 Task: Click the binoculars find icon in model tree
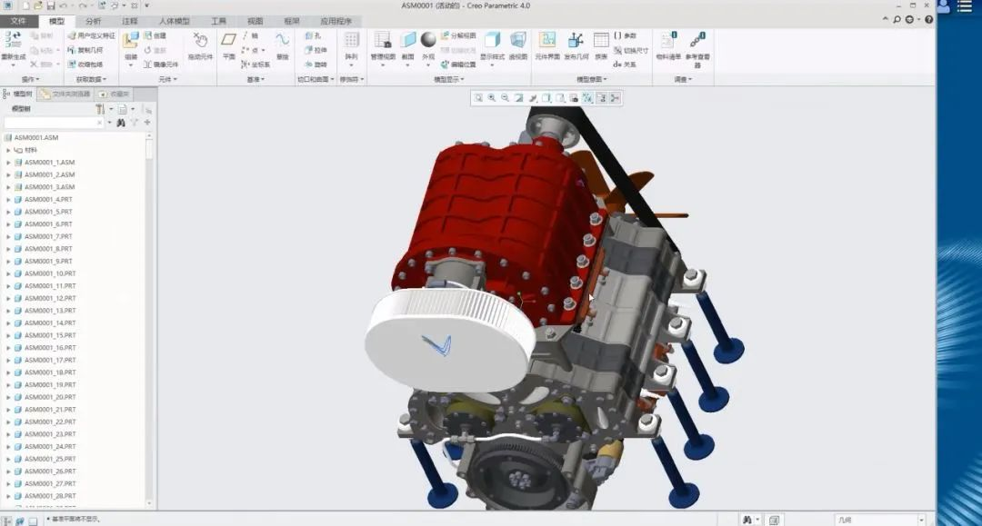[120, 123]
